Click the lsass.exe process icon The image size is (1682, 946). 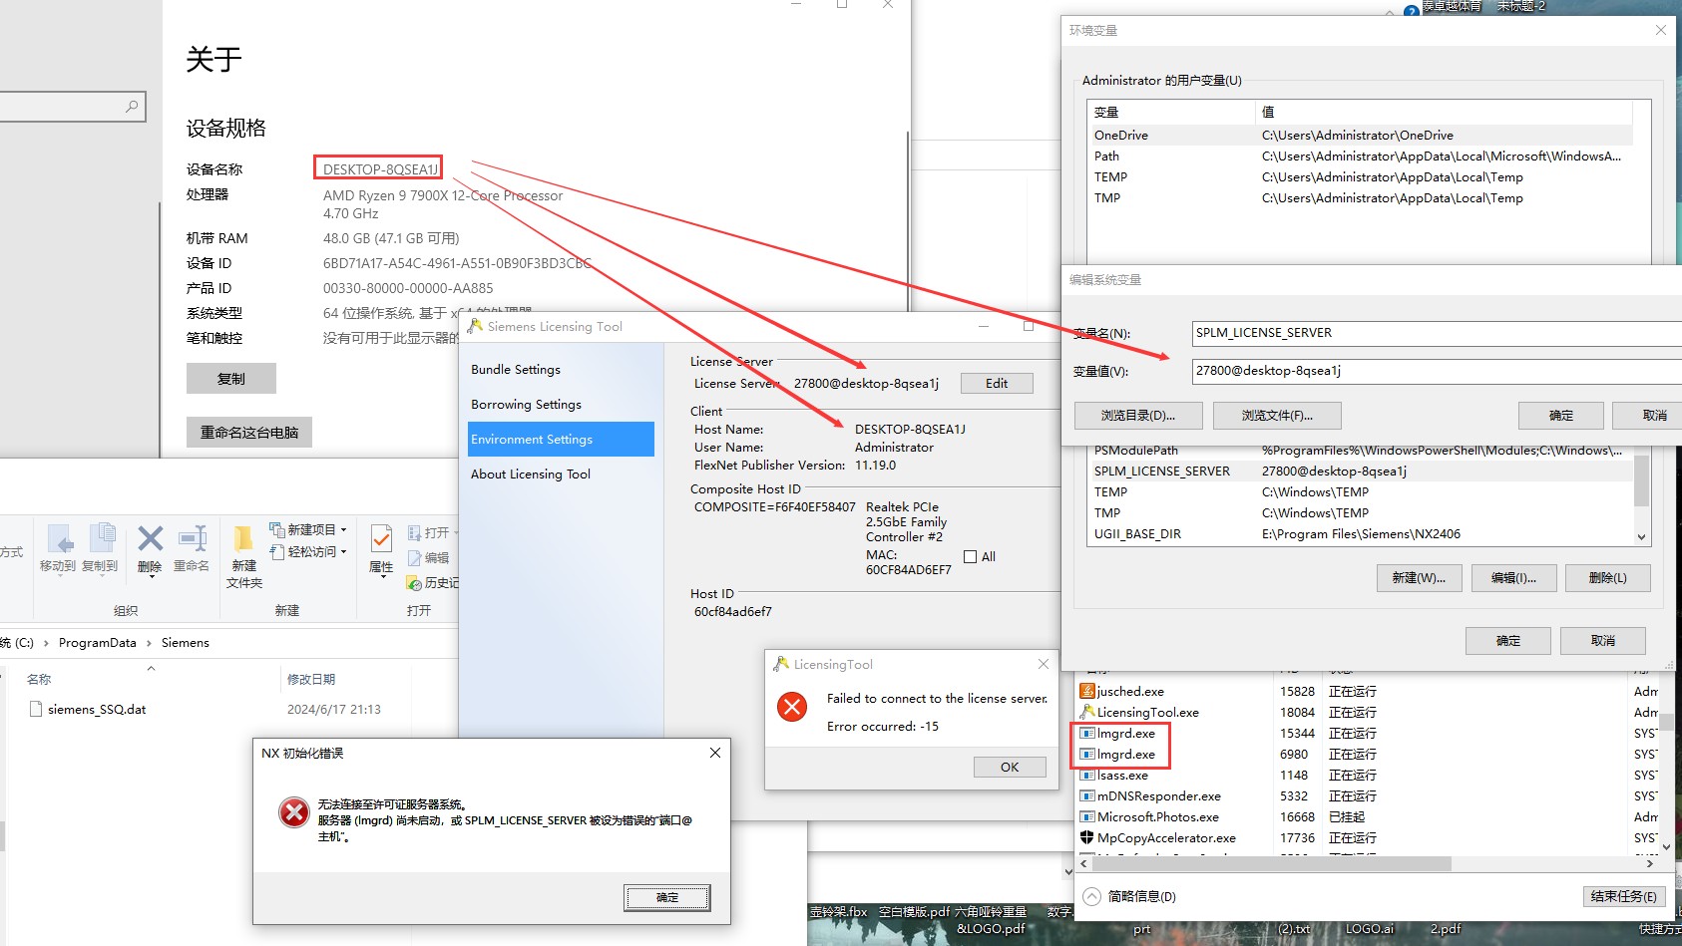1087,775
